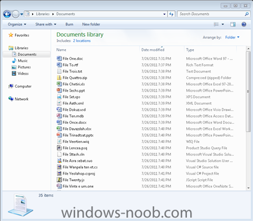Click the 2 locations link
Image resolution: width=253 pixels, height=221 pixels.
82,41
